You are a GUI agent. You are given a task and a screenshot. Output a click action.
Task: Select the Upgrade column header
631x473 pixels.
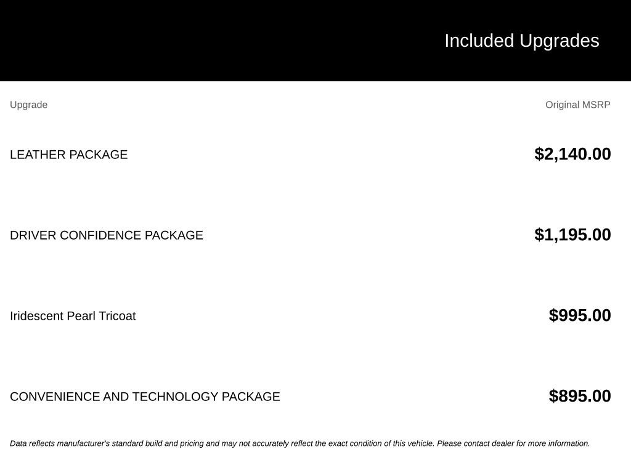28,105
